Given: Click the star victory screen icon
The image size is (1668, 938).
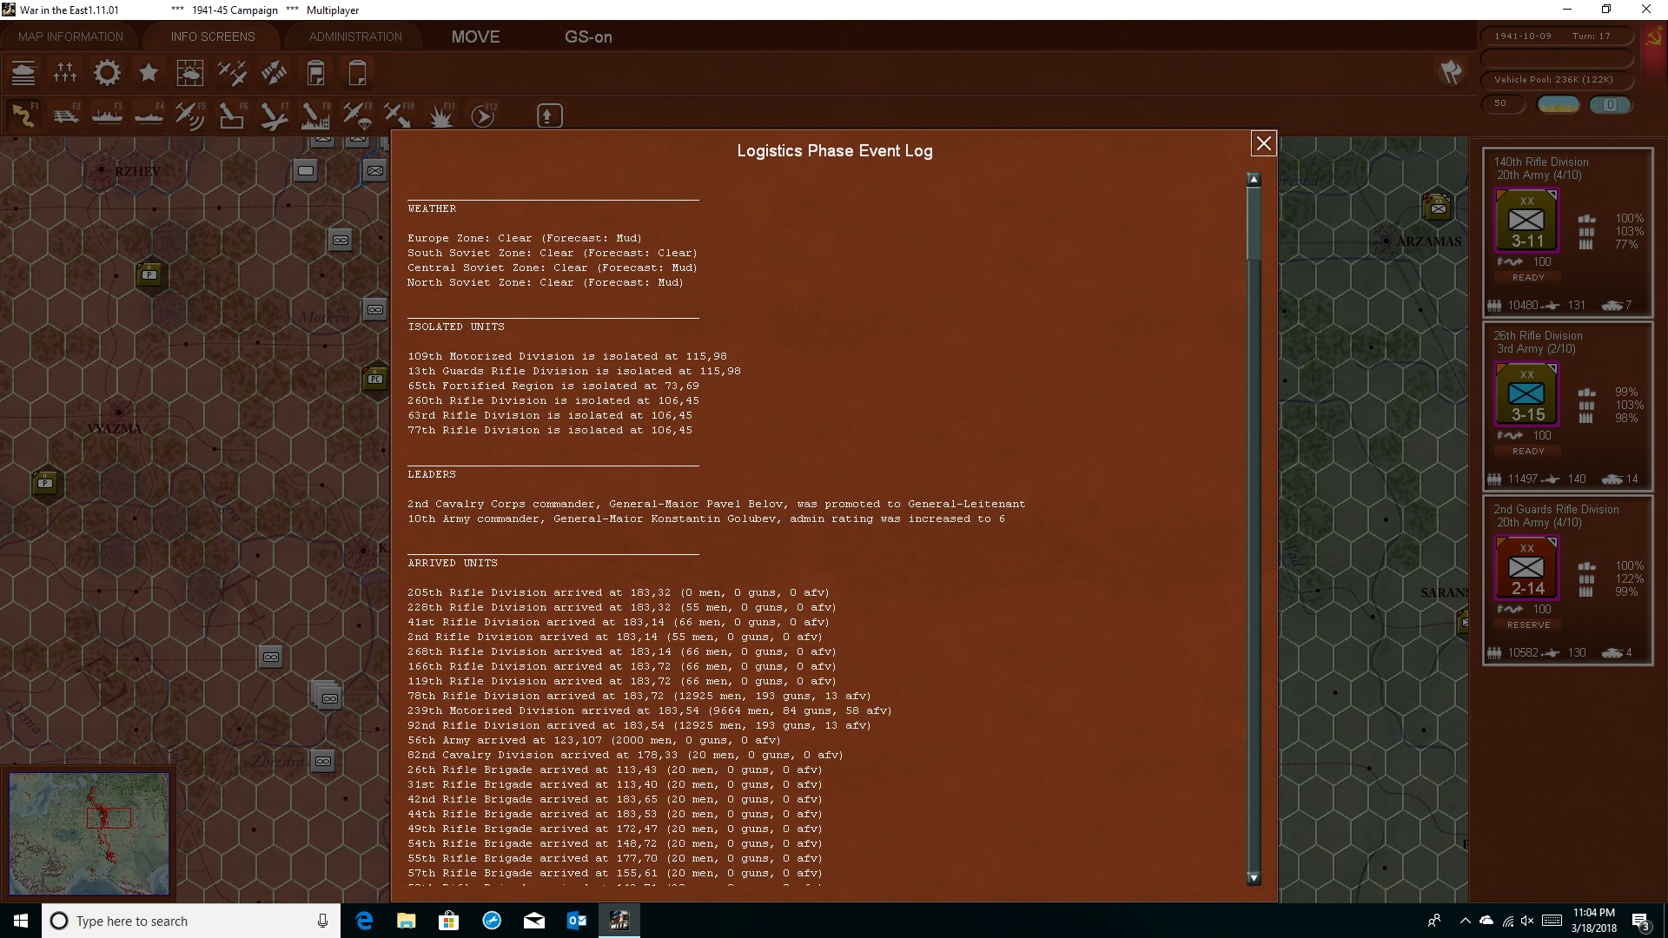Looking at the screenshot, I should (149, 73).
